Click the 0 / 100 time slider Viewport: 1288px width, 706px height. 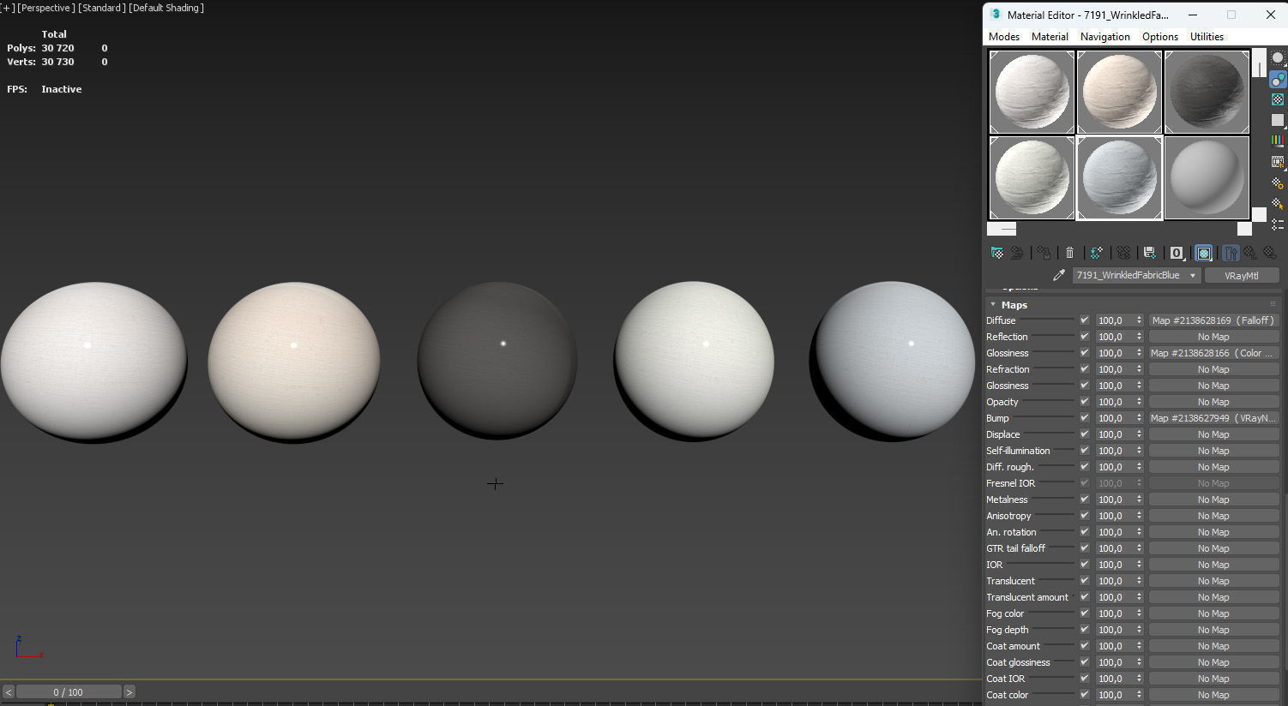coord(69,692)
